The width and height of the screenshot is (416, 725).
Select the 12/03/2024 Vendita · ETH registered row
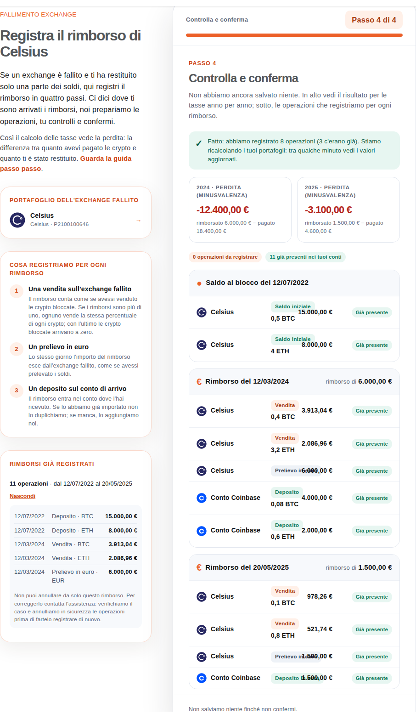[x=76, y=558]
